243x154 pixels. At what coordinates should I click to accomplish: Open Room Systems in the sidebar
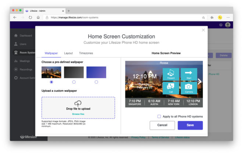pos(25,52)
